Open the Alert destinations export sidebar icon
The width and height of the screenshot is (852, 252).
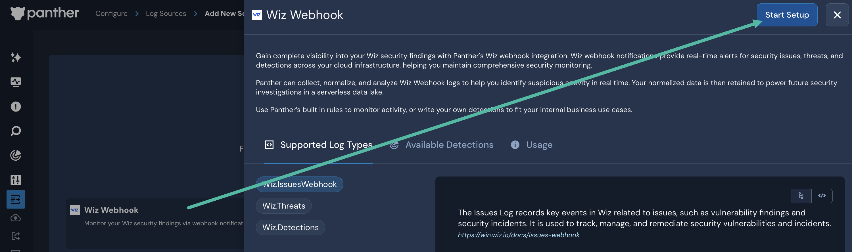point(16,236)
